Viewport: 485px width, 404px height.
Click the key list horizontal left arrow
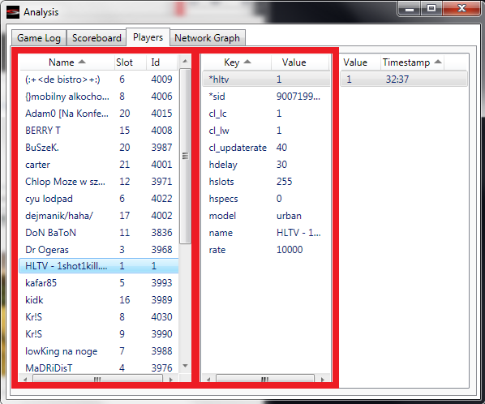pyautogui.click(x=208, y=379)
